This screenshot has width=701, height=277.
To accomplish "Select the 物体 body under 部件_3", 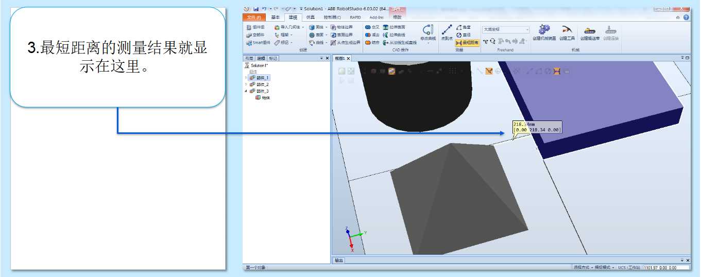I will coord(263,98).
